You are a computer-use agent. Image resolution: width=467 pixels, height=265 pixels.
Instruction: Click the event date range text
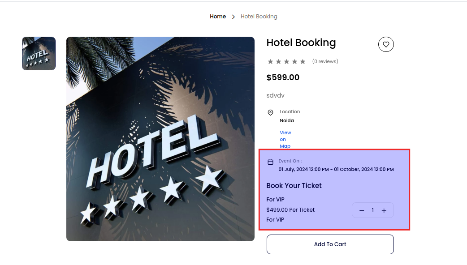pyautogui.click(x=336, y=170)
